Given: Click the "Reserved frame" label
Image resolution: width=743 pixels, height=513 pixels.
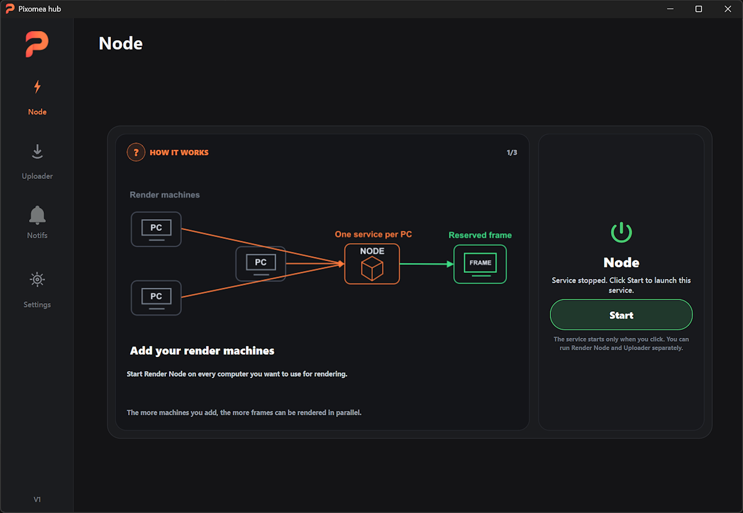Looking at the screenshot, I should [480, 235].
